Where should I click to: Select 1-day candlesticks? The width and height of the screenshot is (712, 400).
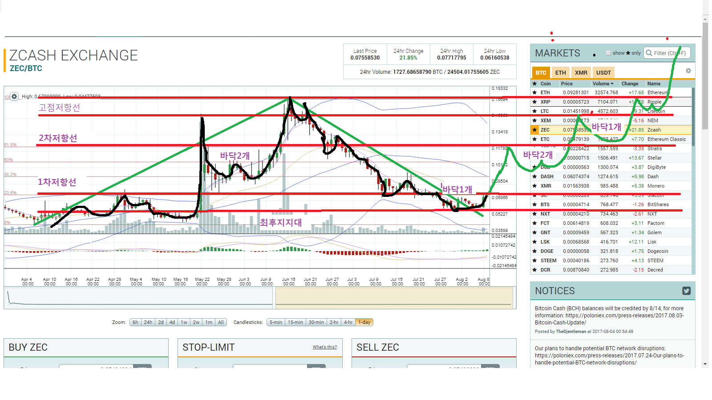click(x=364, y=322)
